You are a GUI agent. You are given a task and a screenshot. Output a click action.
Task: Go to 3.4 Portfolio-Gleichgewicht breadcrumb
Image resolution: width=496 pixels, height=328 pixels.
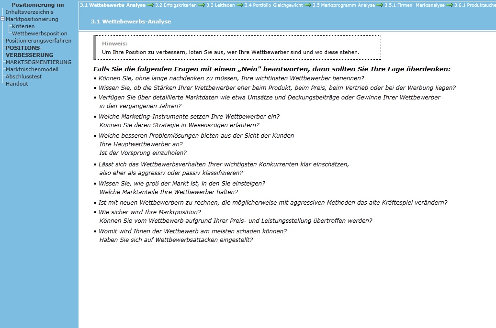(x=274, y=5)
